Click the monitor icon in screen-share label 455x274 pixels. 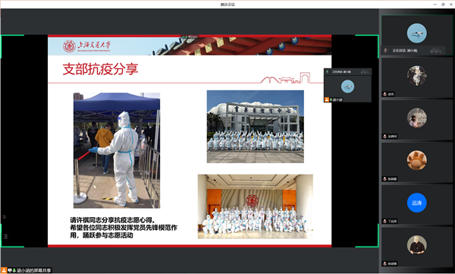10,270
